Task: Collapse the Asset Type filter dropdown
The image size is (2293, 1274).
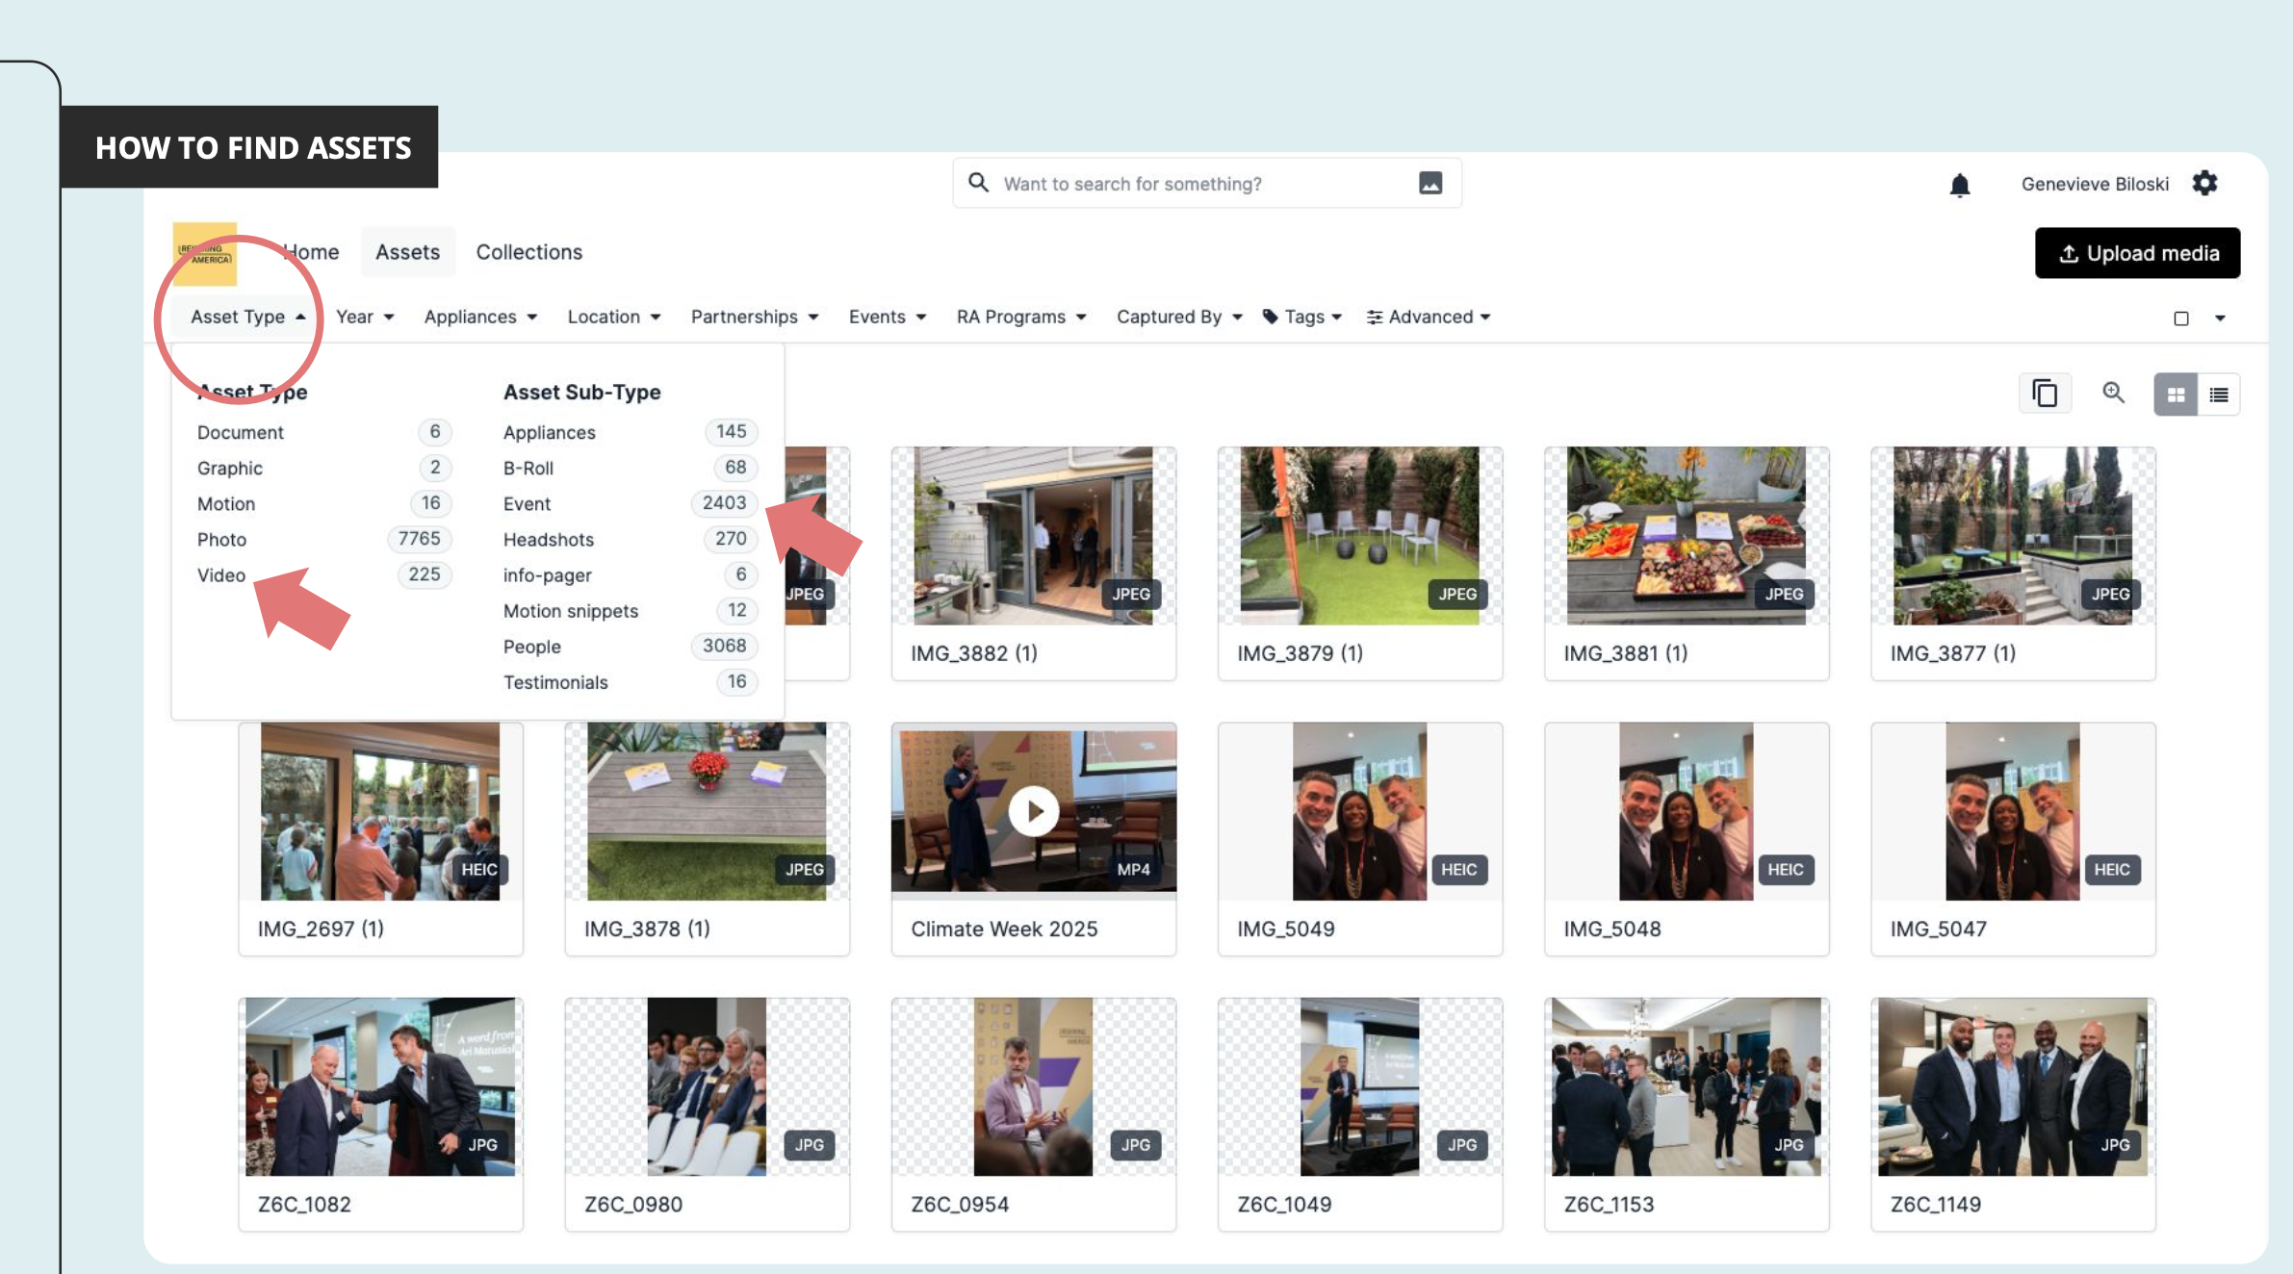Action: click(247, 317)
